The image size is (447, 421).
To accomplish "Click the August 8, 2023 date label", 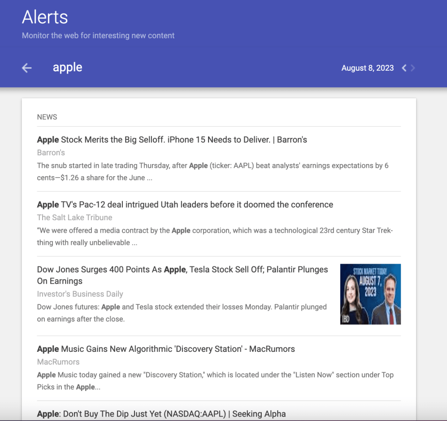I will [367, 68].
